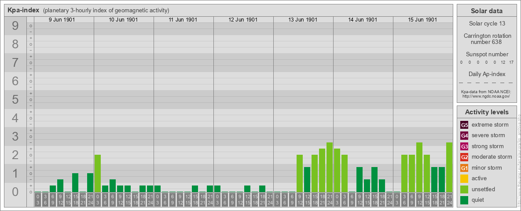Select the yellow 'active' legend swatch

click(x=464, y=178)
